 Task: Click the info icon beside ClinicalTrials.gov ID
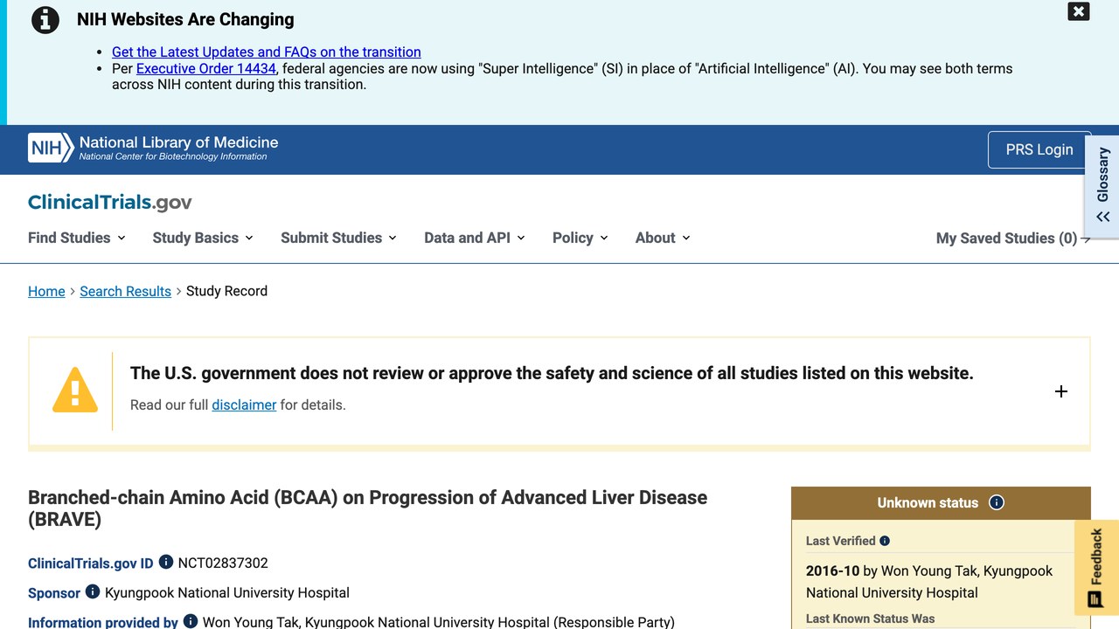pyautogui.click(x=166, y=563)
